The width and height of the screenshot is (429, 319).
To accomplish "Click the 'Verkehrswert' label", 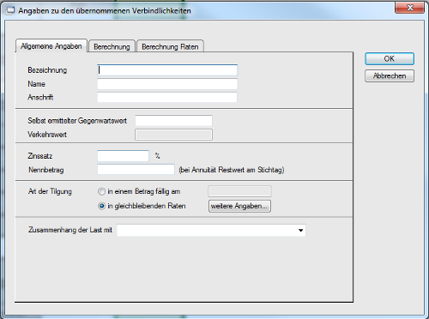I will pos(47,135).
